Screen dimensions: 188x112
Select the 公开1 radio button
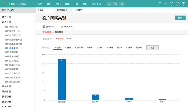click(x=67, y=39)
